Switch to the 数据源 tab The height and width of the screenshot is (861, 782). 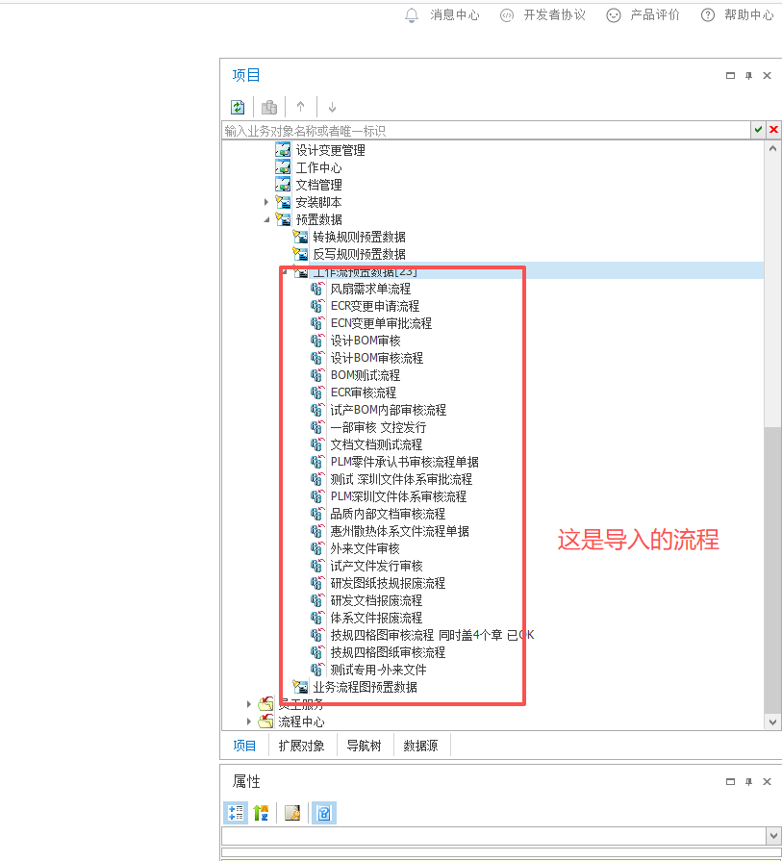point(420,746)
